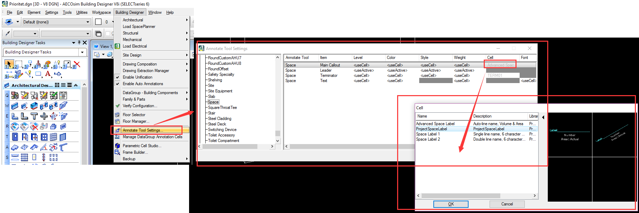This screenshot has height=213, width=639.
Task: Toggle the pin on Building Designer Tasks panel
Action: 79,43
